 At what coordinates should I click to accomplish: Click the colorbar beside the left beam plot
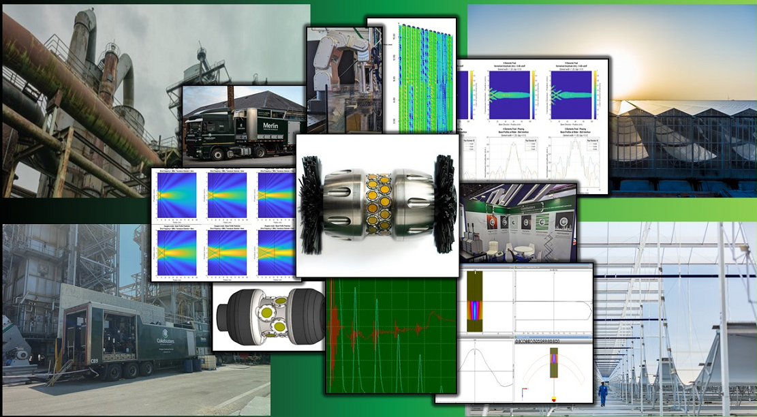tap(534, 96)
